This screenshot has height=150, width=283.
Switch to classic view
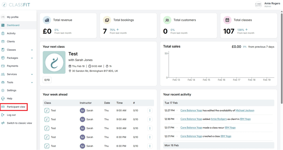(19, 123)
